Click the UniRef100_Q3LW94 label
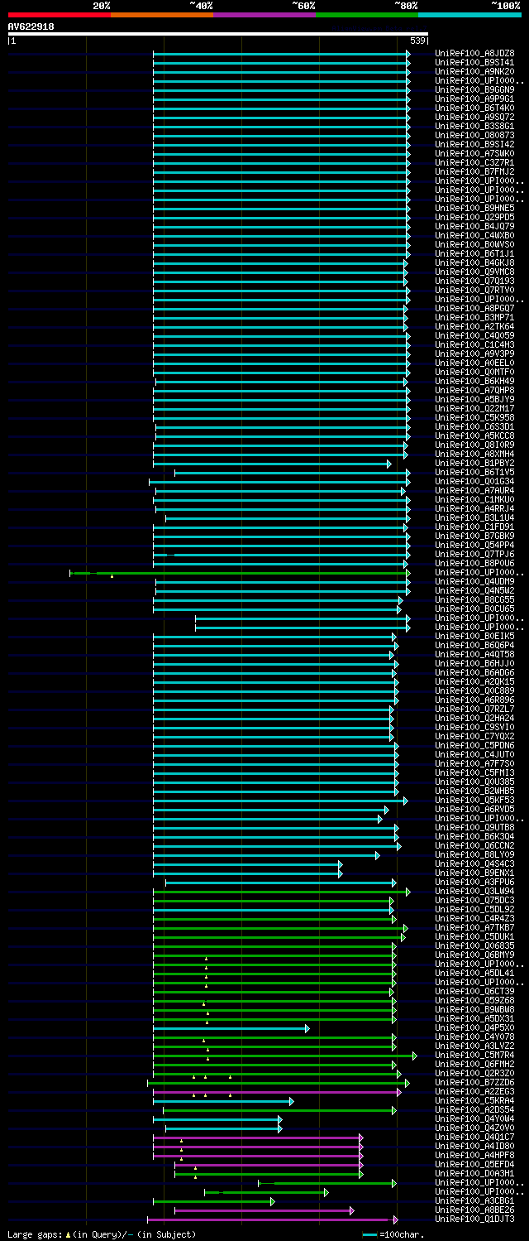This screenshot has height=1241, width=529. point(476,891)
